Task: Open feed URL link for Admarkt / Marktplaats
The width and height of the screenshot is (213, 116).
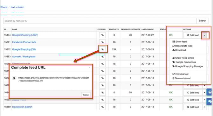Action: click(x=102, y=57)
